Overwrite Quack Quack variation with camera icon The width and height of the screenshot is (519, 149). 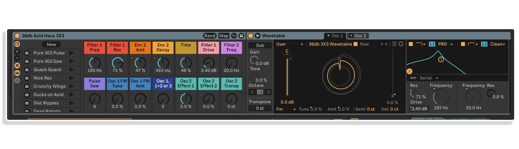tap(27, 70)
